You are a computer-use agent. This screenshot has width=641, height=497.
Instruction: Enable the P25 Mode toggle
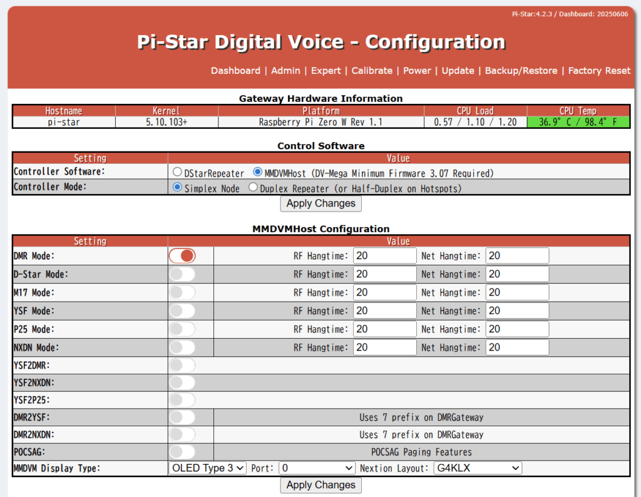(182, 329)
